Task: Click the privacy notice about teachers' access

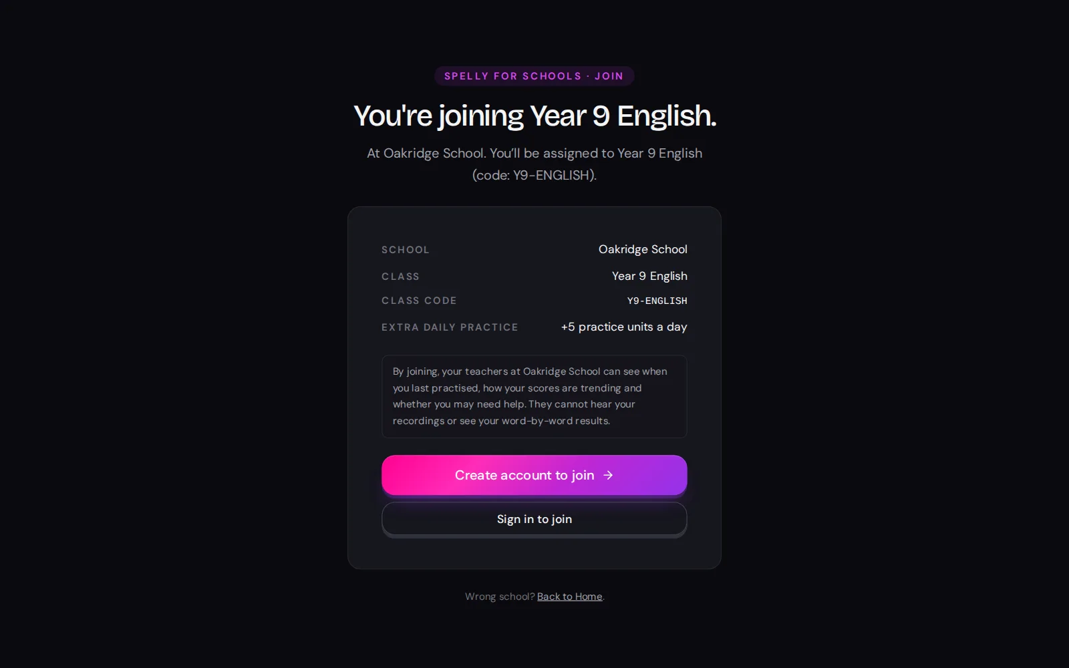Action: tap(534, 396)
